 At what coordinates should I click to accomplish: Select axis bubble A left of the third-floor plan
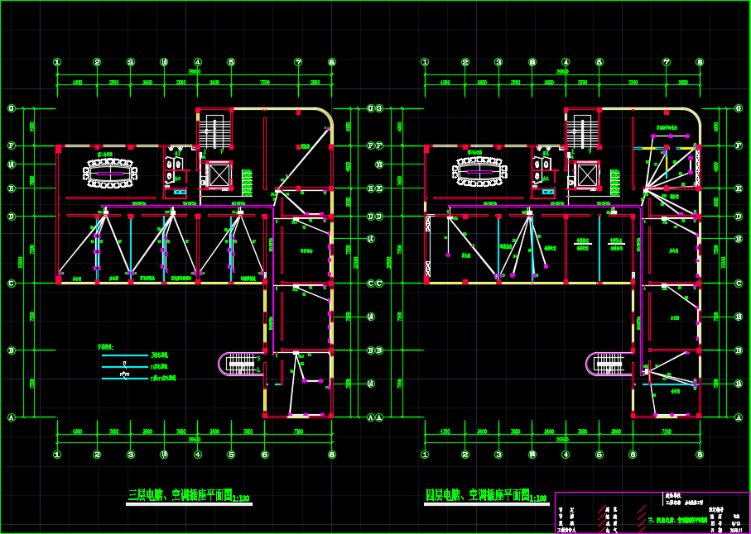pos(12,417)
